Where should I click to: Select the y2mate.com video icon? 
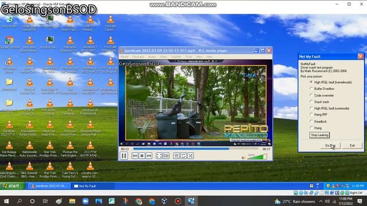pyautogui.click(x=90, y=170)
